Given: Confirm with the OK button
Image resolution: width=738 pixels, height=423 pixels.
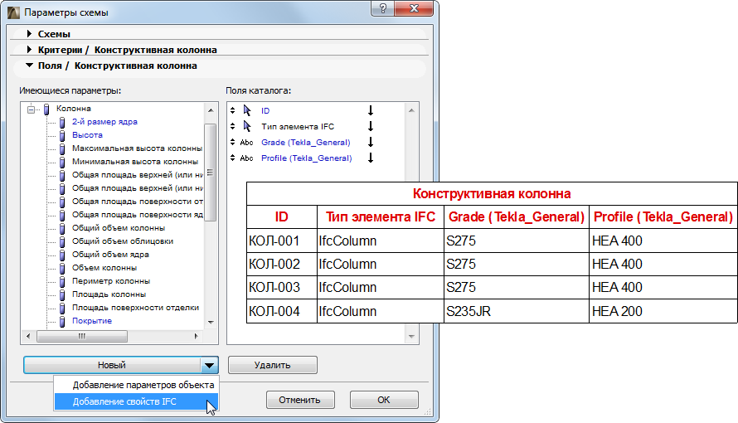Looking at the screenshot, I should [384, 400].
